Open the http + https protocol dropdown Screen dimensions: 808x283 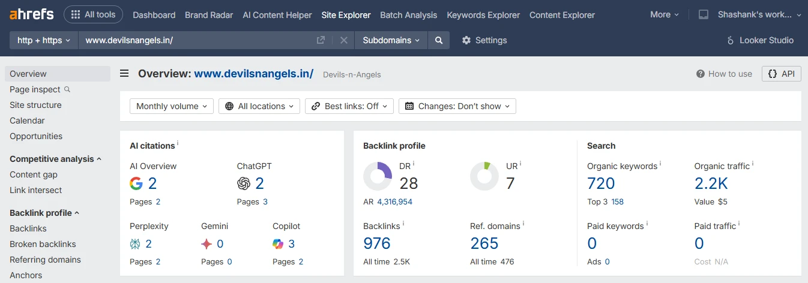click(44, 40)
